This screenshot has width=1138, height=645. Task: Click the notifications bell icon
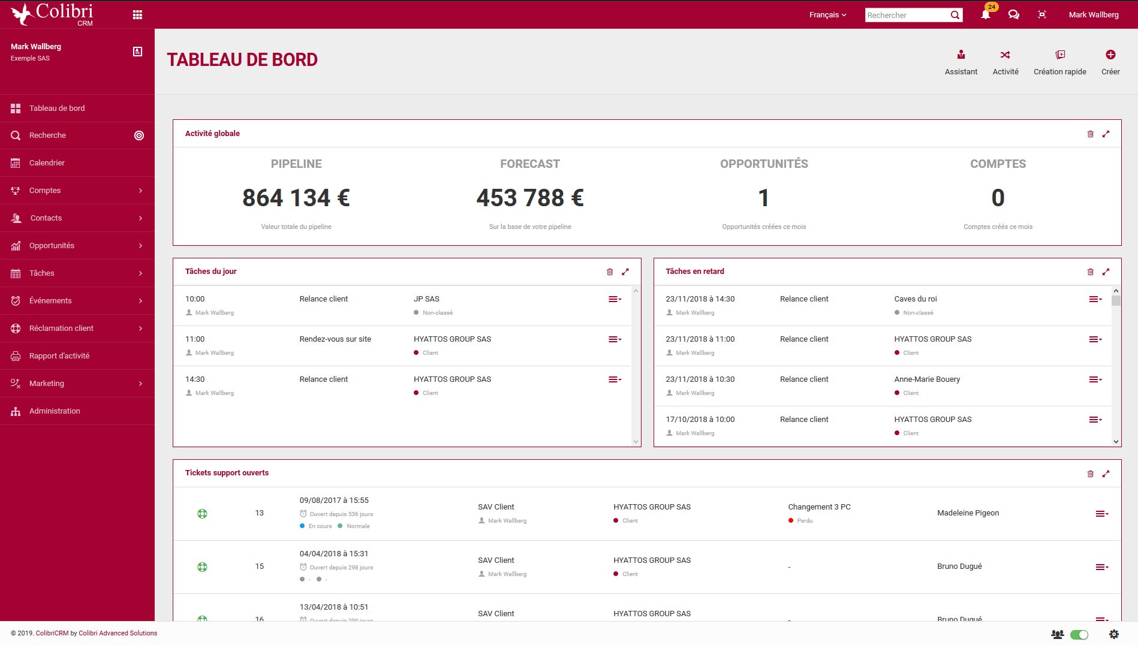985,14
